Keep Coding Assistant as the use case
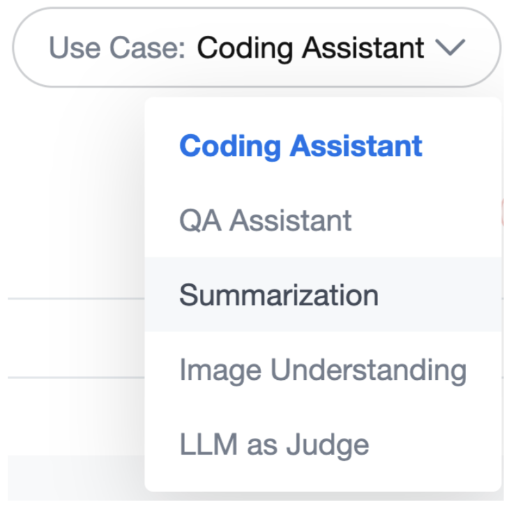The width and height of the screenshot is (516, 507). coord(301,146)
